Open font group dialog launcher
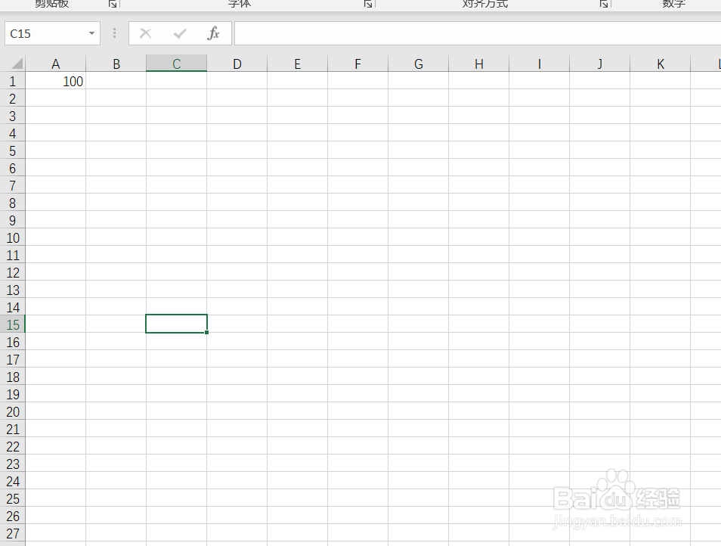721x546 pixels. point(368,4)
